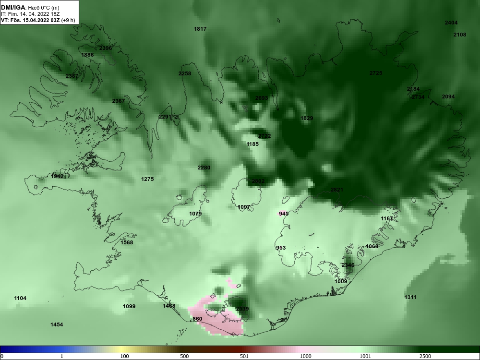Select the 2291 height value
This screenshot has height=360, width=480.
[x=165, y=117]
